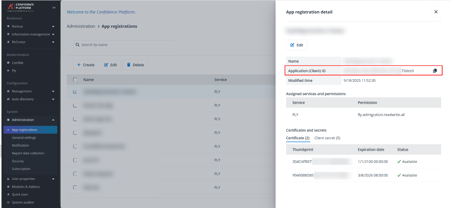Image resolution: width=450 pixels, height=208 pixels.
Task: Check the second row checkbox
Action: 75,105
